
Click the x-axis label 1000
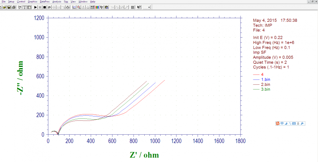(x=155, y=141)
